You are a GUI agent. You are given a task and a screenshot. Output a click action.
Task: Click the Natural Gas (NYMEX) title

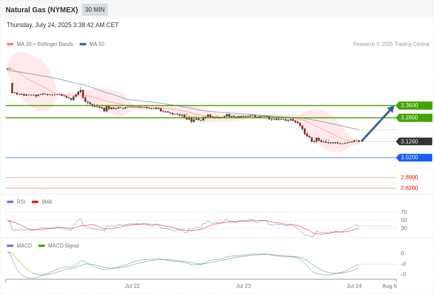click(x=42, y=10)
